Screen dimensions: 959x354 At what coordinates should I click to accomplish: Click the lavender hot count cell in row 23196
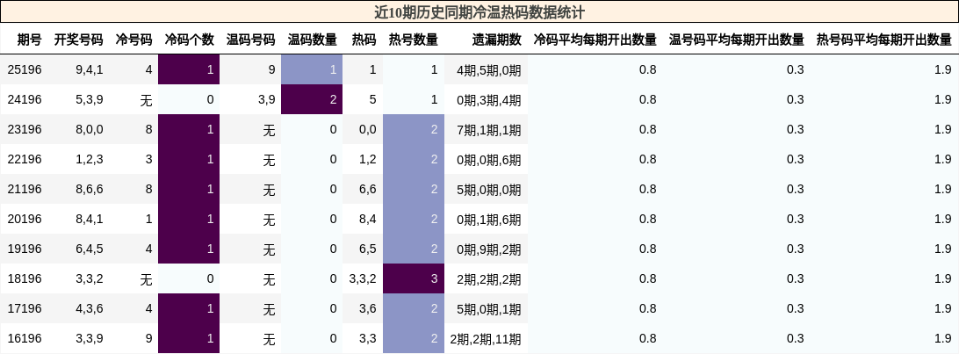tap(414, 130)
